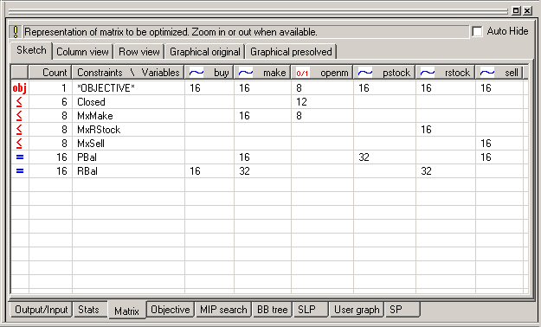Open the MIP search bottom tab
The height and width of the screenshot is (327, 541).
(x=223, y=310)
